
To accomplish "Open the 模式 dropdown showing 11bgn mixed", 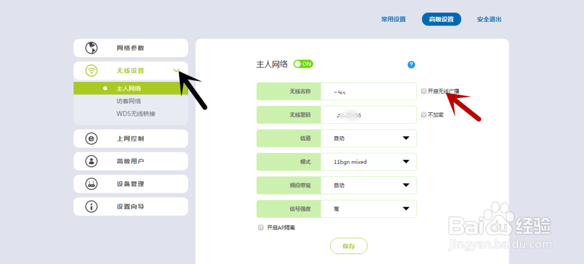I will point(369,162).
